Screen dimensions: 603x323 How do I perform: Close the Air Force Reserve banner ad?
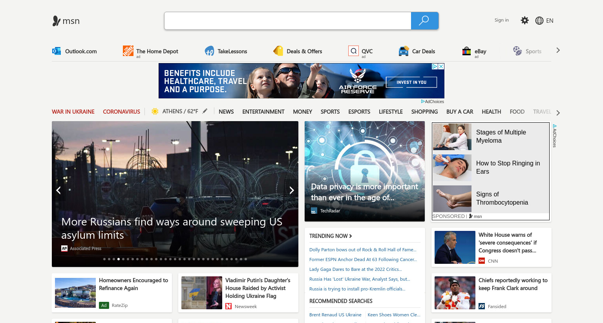point(441,67)
